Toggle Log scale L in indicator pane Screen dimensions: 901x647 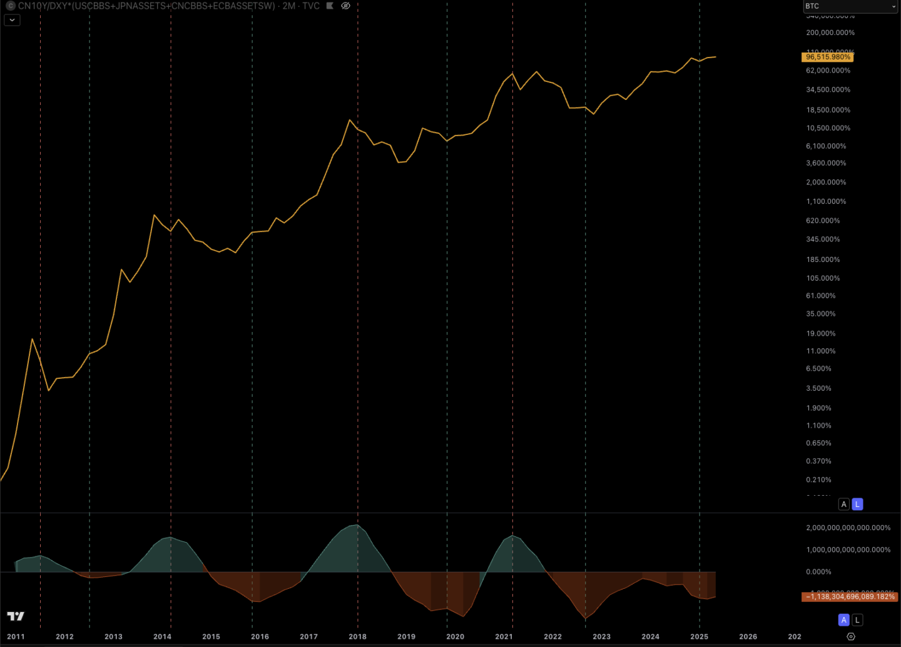858,620
